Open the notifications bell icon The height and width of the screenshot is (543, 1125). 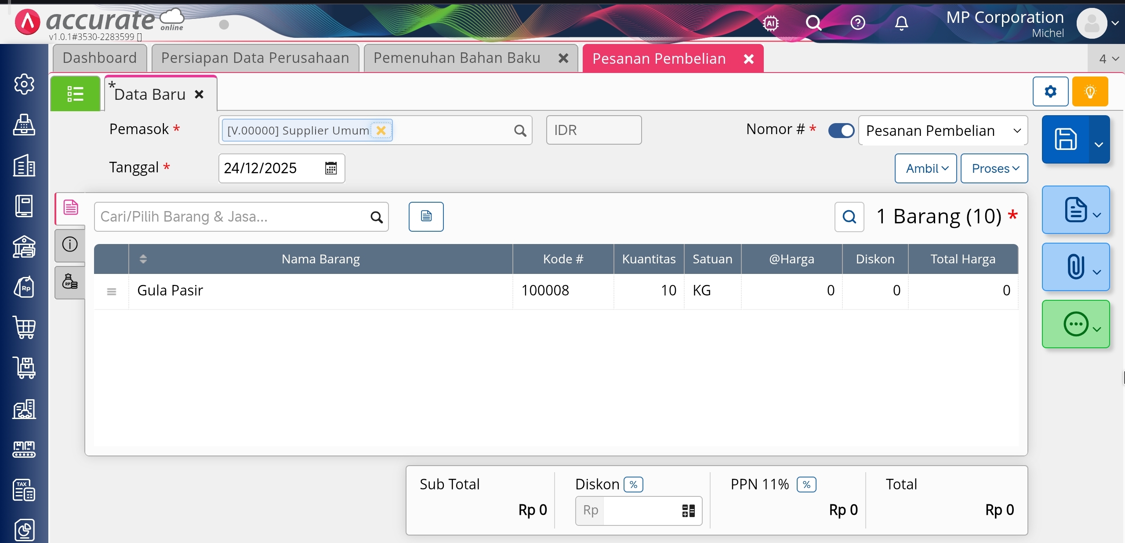point(901,22)
